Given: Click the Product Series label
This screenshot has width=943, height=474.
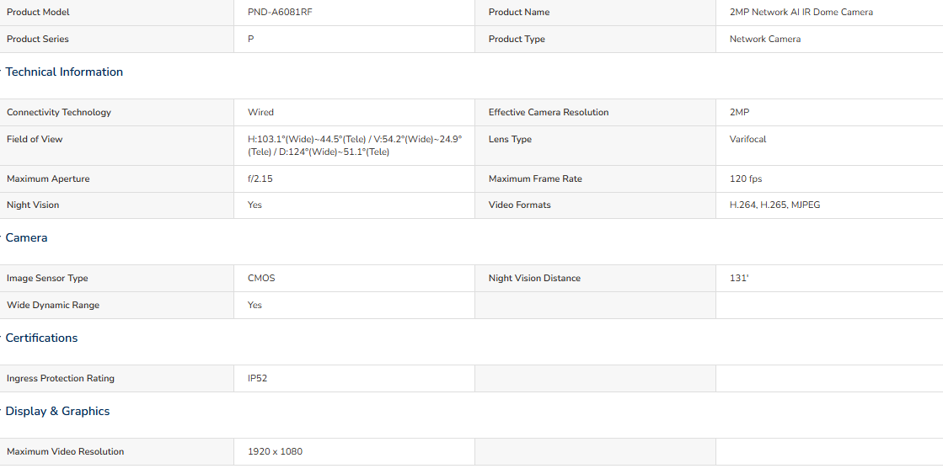Looking at the screenshot, I should coord(38,39).
